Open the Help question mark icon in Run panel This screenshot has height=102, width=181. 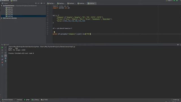(2, 65)
